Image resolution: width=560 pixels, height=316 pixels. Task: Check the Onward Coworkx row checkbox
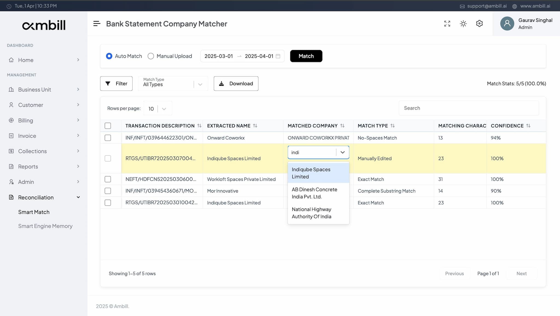tap(108, 138)
